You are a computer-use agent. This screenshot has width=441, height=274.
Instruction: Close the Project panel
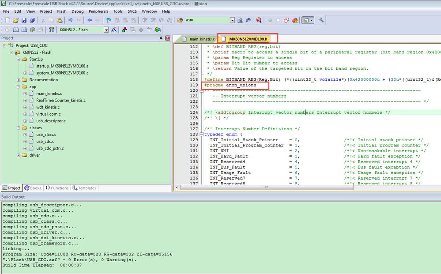pos(168,38)
